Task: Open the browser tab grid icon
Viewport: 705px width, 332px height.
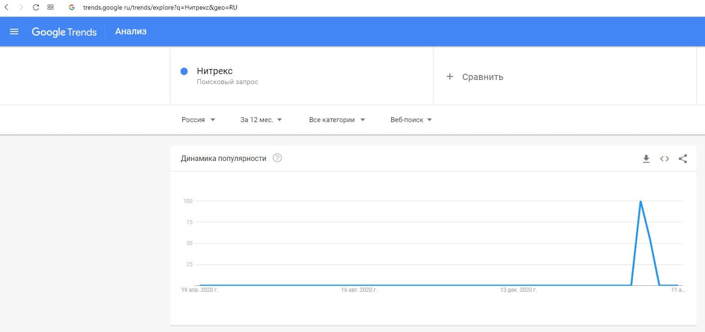Action: point(51,7)
